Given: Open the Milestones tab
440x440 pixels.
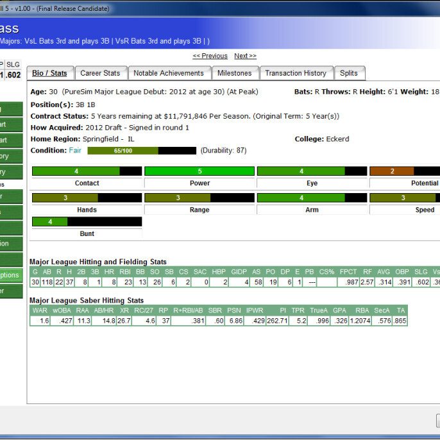Looking at the screenshot, I should 234,73.
